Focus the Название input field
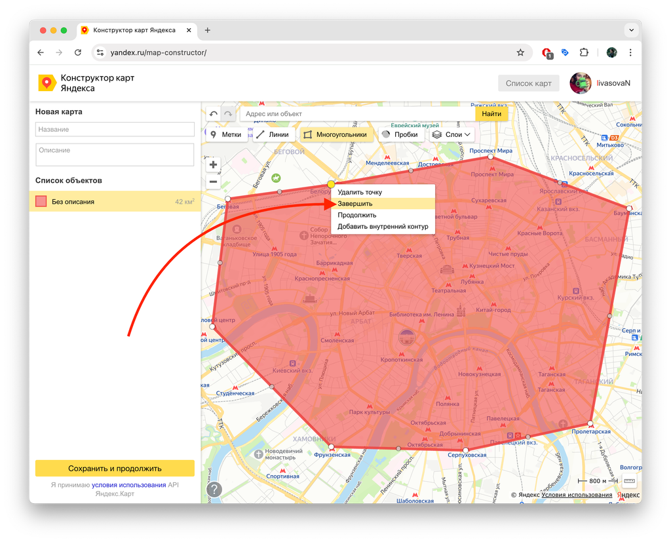 coord(115,129)
